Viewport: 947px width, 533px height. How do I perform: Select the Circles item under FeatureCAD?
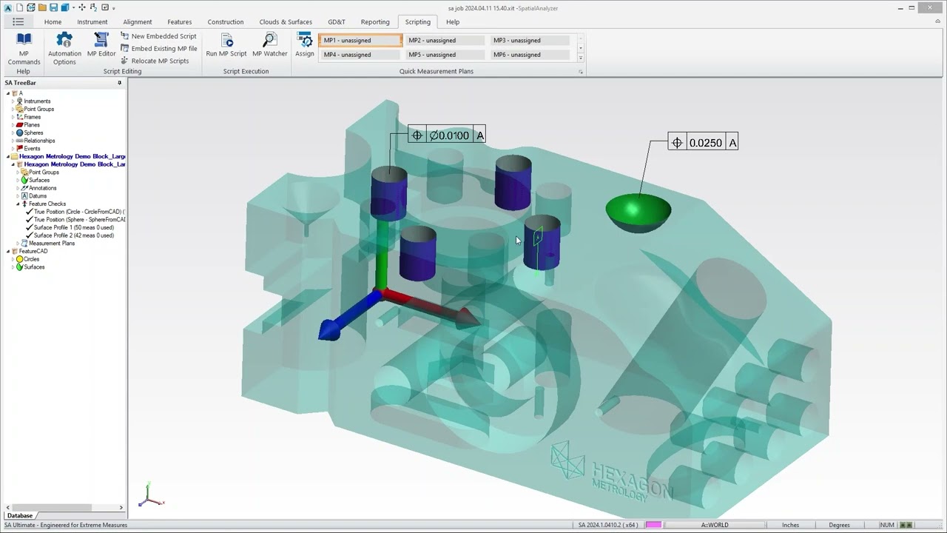coord(31,259)
